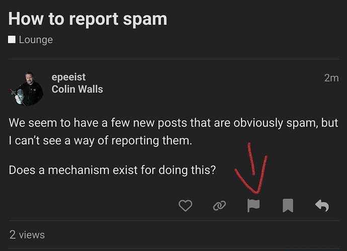Bookmark the post by epeeist
This screenshot has height=251, width=347.
point(288,205)
